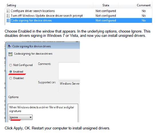Click the State column header
160x136 pixels.
(106, 5)
